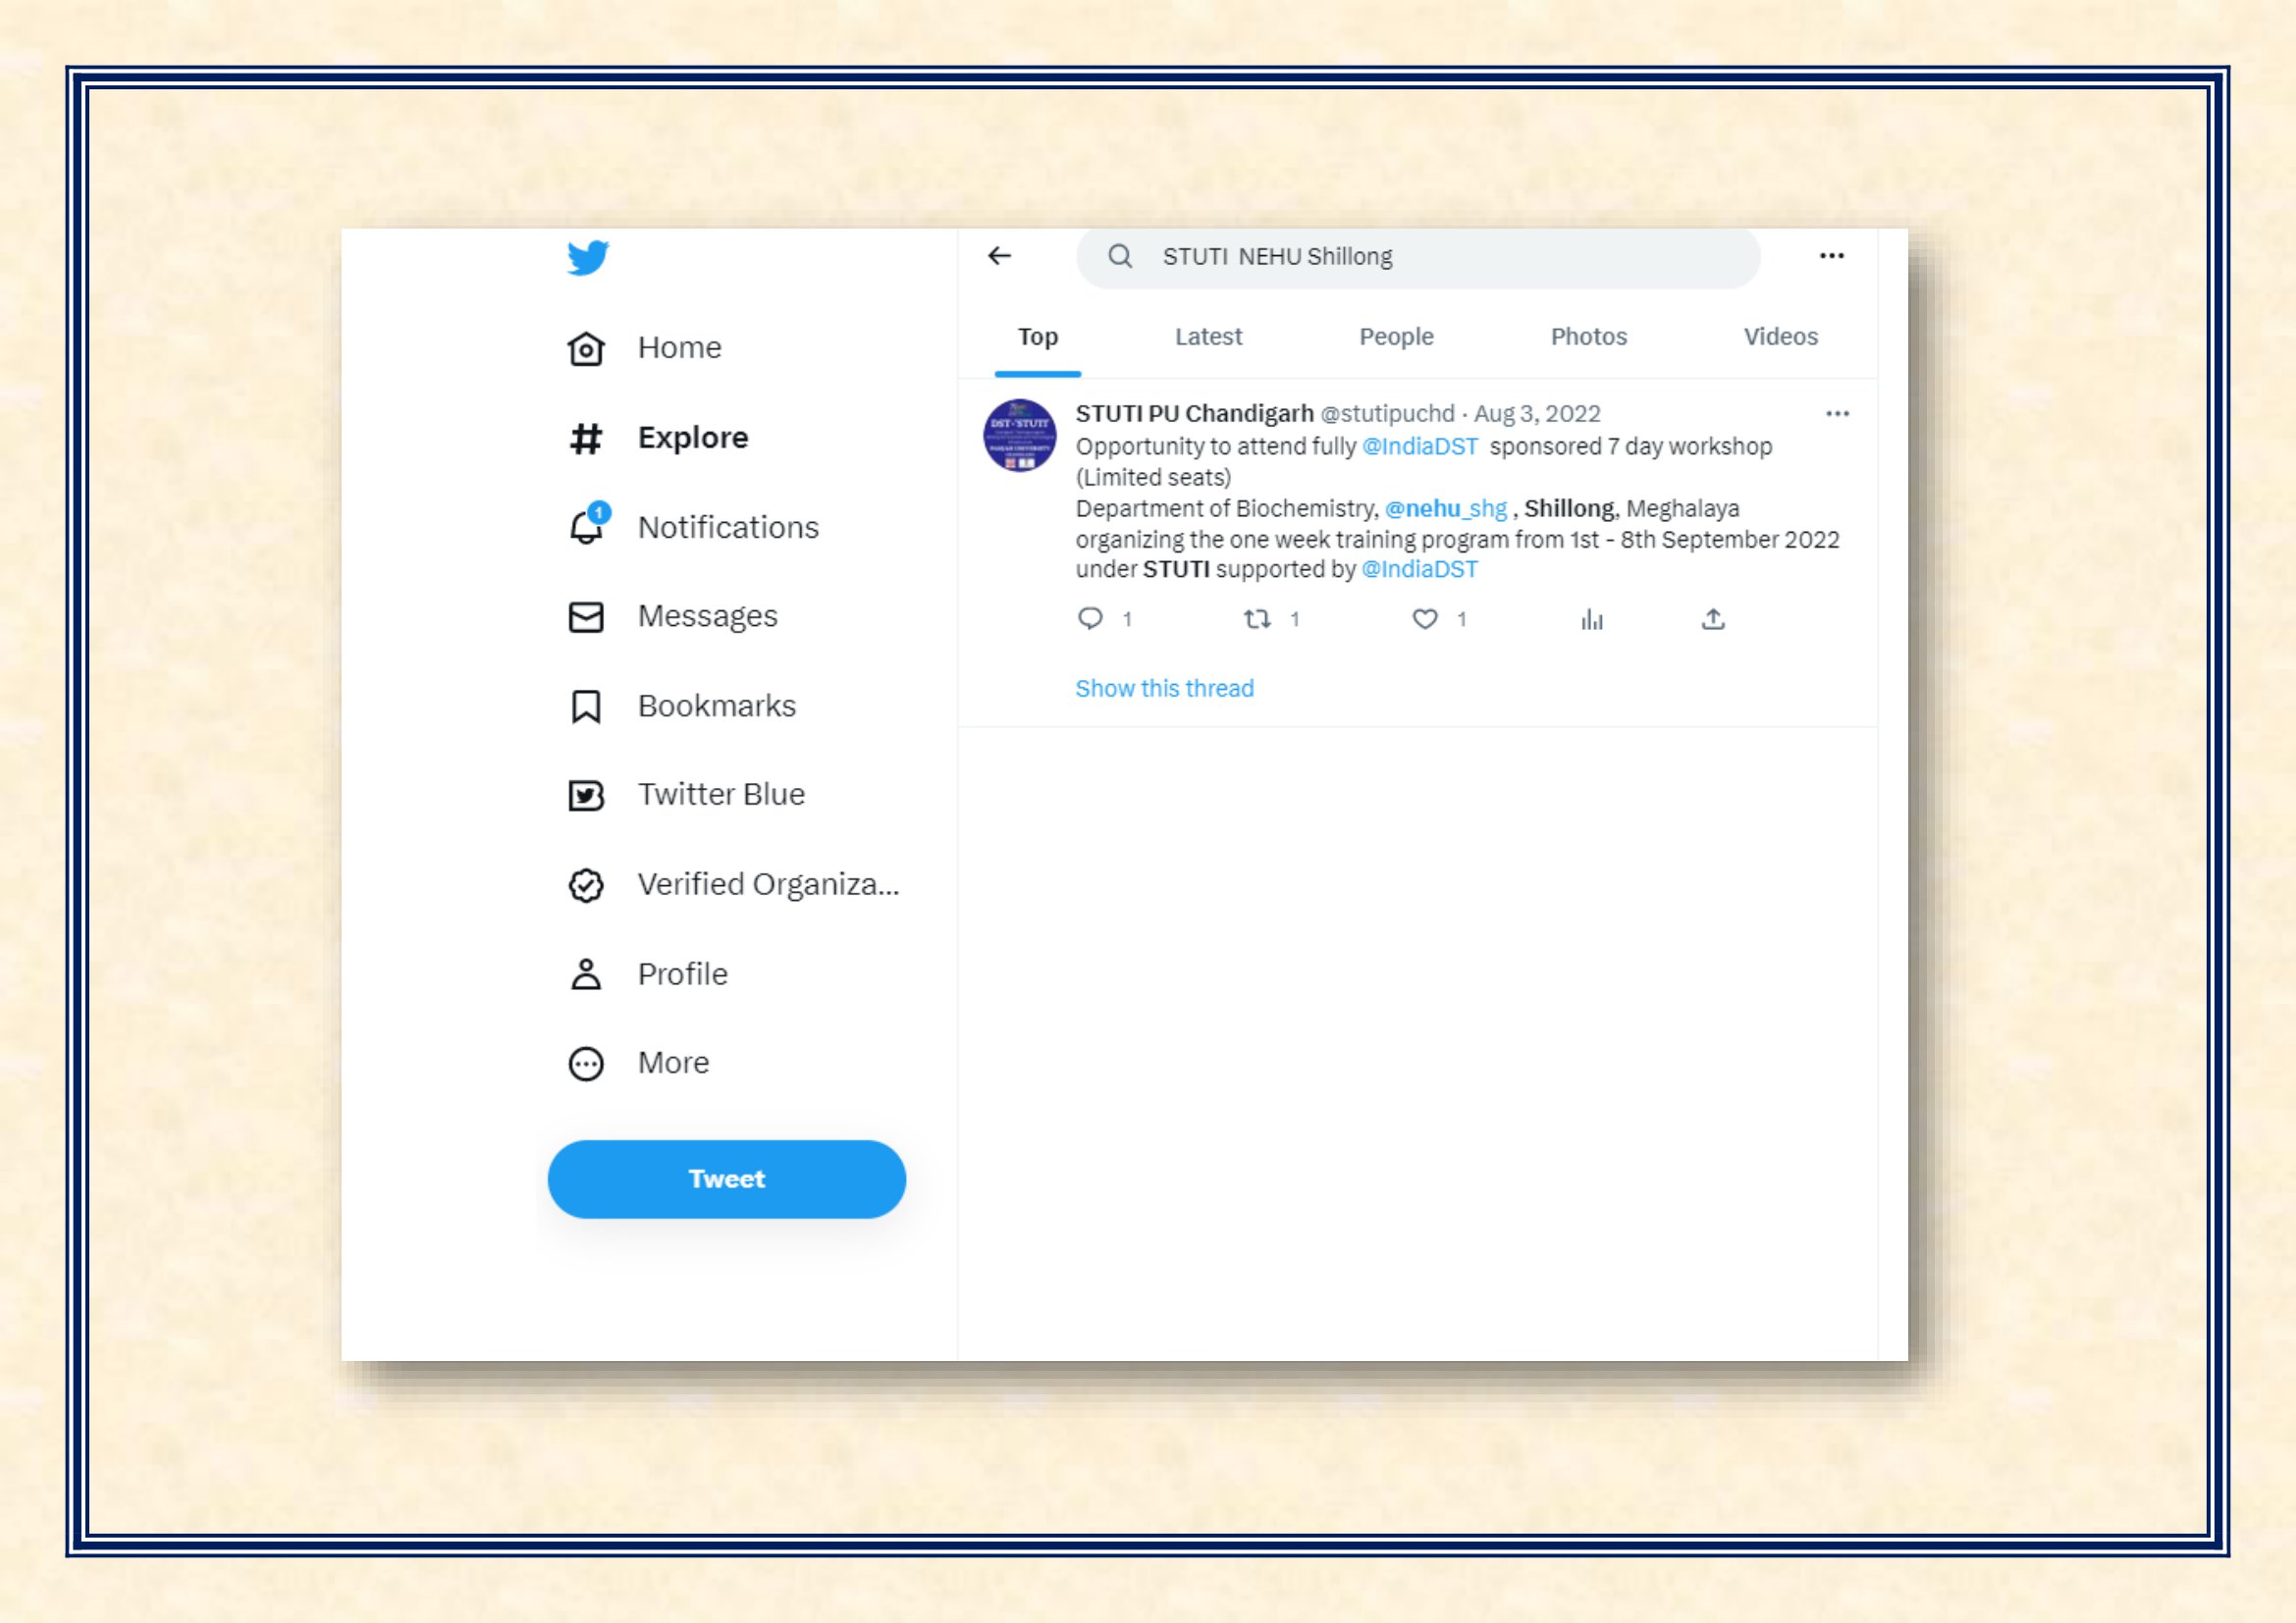Screen dimensions: 2296x1623
Task: Open search options with the three-dot menu
Action: click(x=1832, y=256)
